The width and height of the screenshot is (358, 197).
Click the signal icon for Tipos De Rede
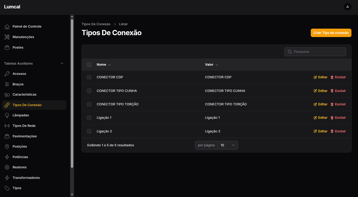click(x=7, y=126)
